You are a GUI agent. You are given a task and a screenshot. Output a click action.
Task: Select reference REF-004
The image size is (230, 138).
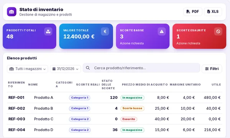click(x=17, y=130)
